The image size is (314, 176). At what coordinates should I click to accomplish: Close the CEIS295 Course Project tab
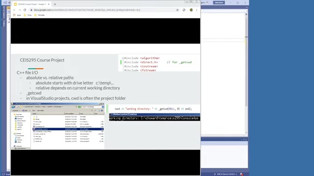49,4
